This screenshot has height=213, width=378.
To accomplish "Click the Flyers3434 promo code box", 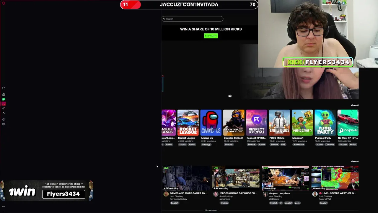I will click(x=63, y=194).
